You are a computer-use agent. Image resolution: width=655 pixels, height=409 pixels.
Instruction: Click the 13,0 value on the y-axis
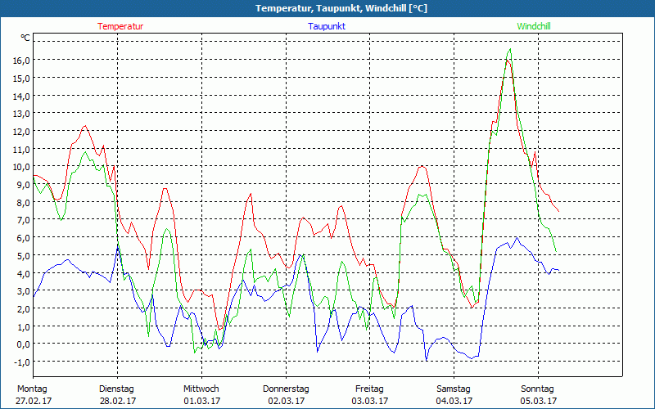20,114
